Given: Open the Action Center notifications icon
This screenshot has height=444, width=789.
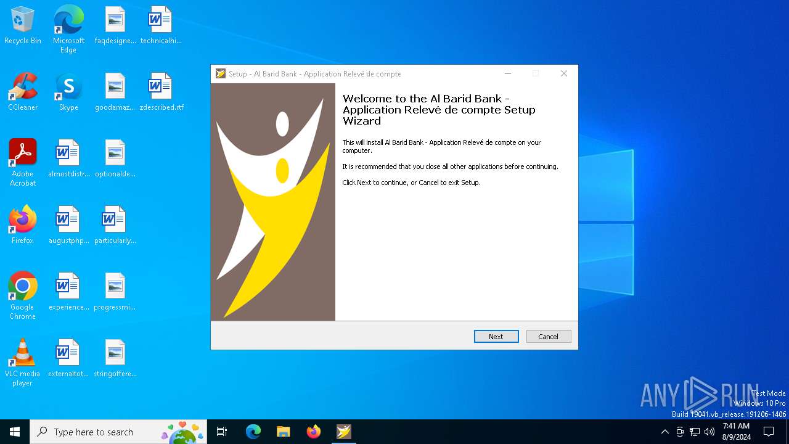Looking at the screenshot, I should pyautogui.click(x=769, y=432).
